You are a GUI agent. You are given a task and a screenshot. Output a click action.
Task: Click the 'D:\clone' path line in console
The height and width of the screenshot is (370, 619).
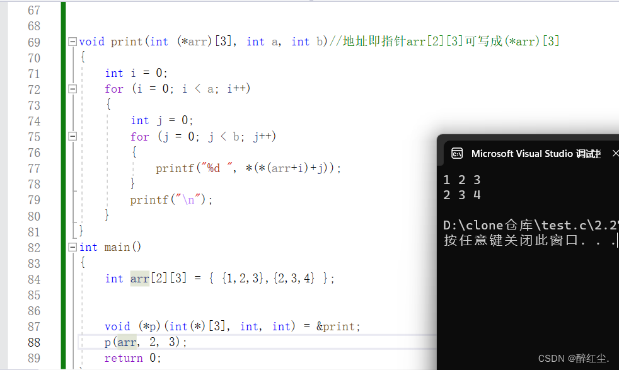tap(531, 225)
